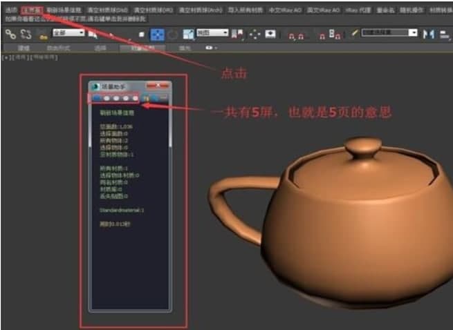Click 清空材质球(VR) in the plugin menu

(x=154, y=10)
